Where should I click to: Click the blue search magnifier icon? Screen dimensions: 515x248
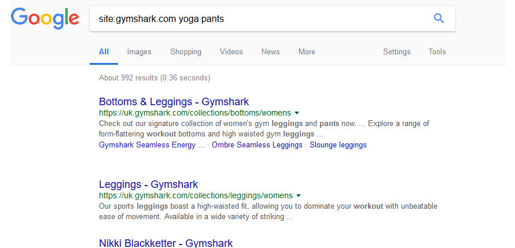(439, 18)
